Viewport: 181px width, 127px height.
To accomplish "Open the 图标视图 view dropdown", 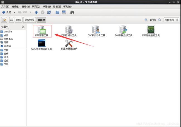I will pyautogui.click(x=172, y=20).
